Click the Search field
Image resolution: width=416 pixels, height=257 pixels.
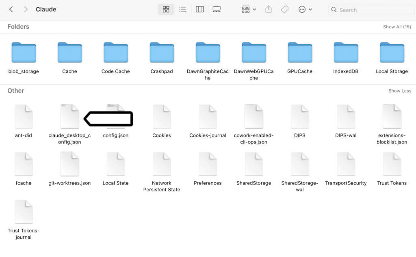click(371, 10)
